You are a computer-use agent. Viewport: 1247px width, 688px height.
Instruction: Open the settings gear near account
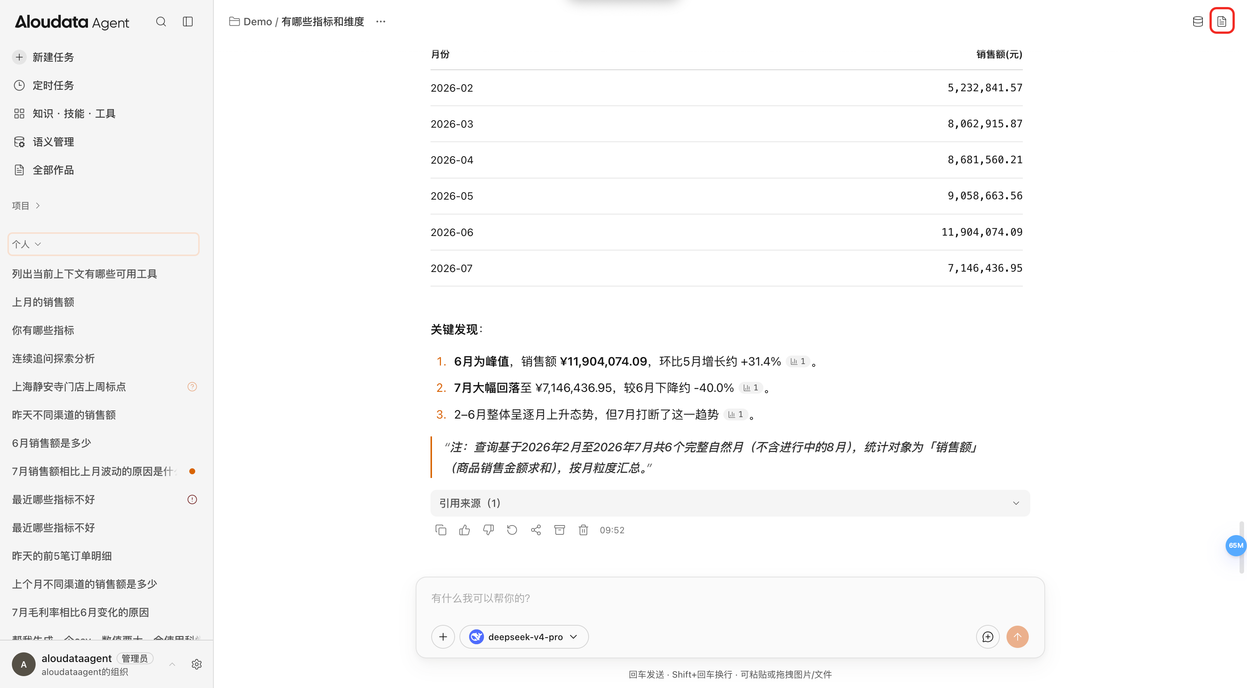pos(197,664)
